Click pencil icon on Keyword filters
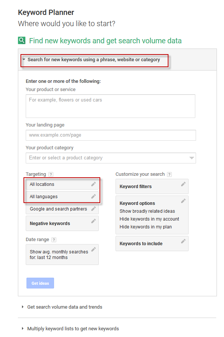Viewport: 224px width, 337px height. [183, 184]
